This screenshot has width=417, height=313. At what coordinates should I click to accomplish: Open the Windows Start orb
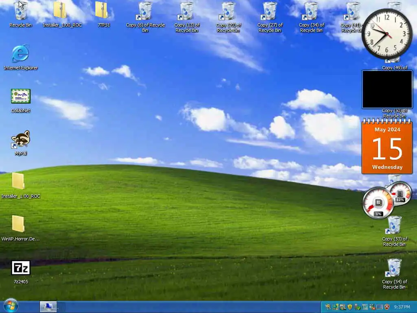click(11, 306)
